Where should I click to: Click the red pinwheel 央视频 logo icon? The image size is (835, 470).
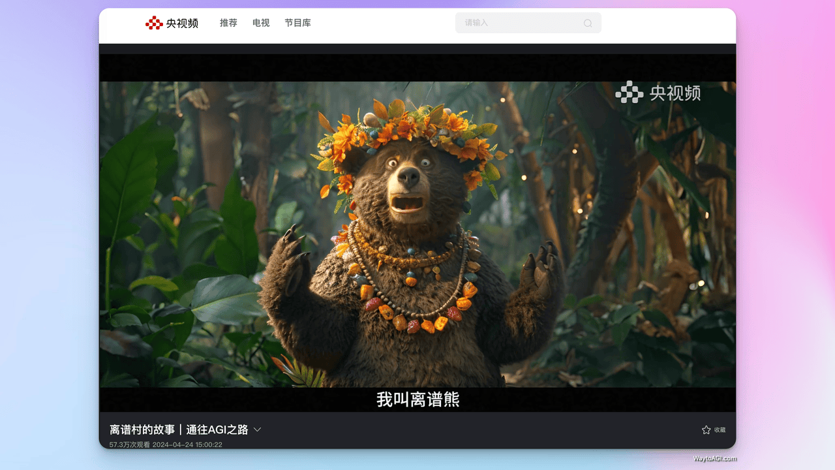pyautogui.click(x=154, y=22)
